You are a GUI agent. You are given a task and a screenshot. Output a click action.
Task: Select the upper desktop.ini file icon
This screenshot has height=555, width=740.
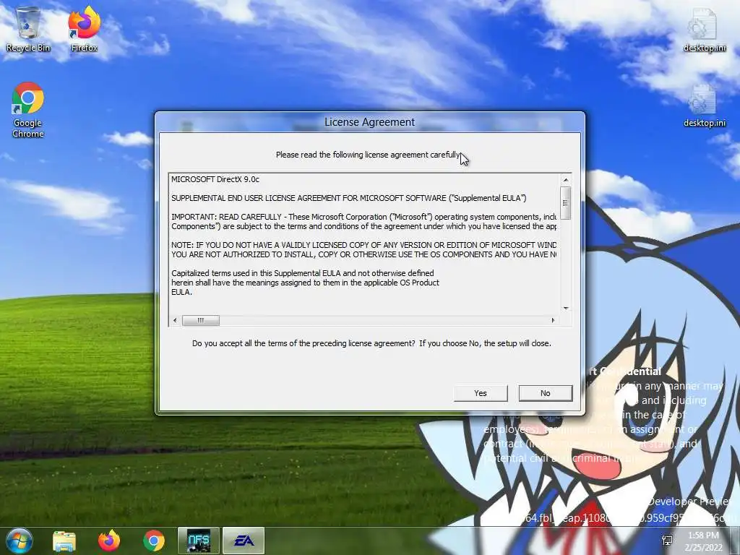click(704, 30)
